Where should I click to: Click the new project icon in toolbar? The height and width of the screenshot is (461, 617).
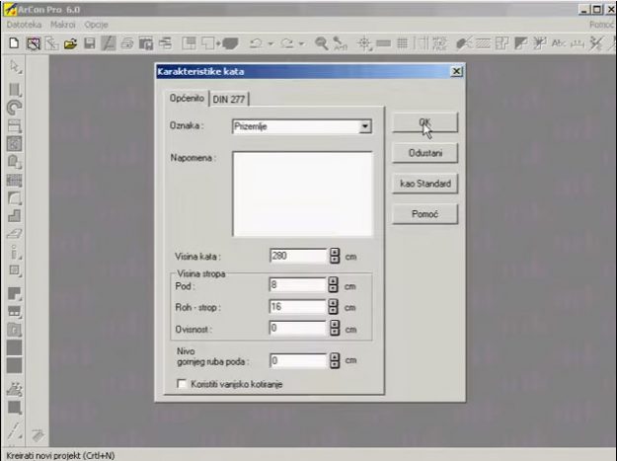[14, 43]
